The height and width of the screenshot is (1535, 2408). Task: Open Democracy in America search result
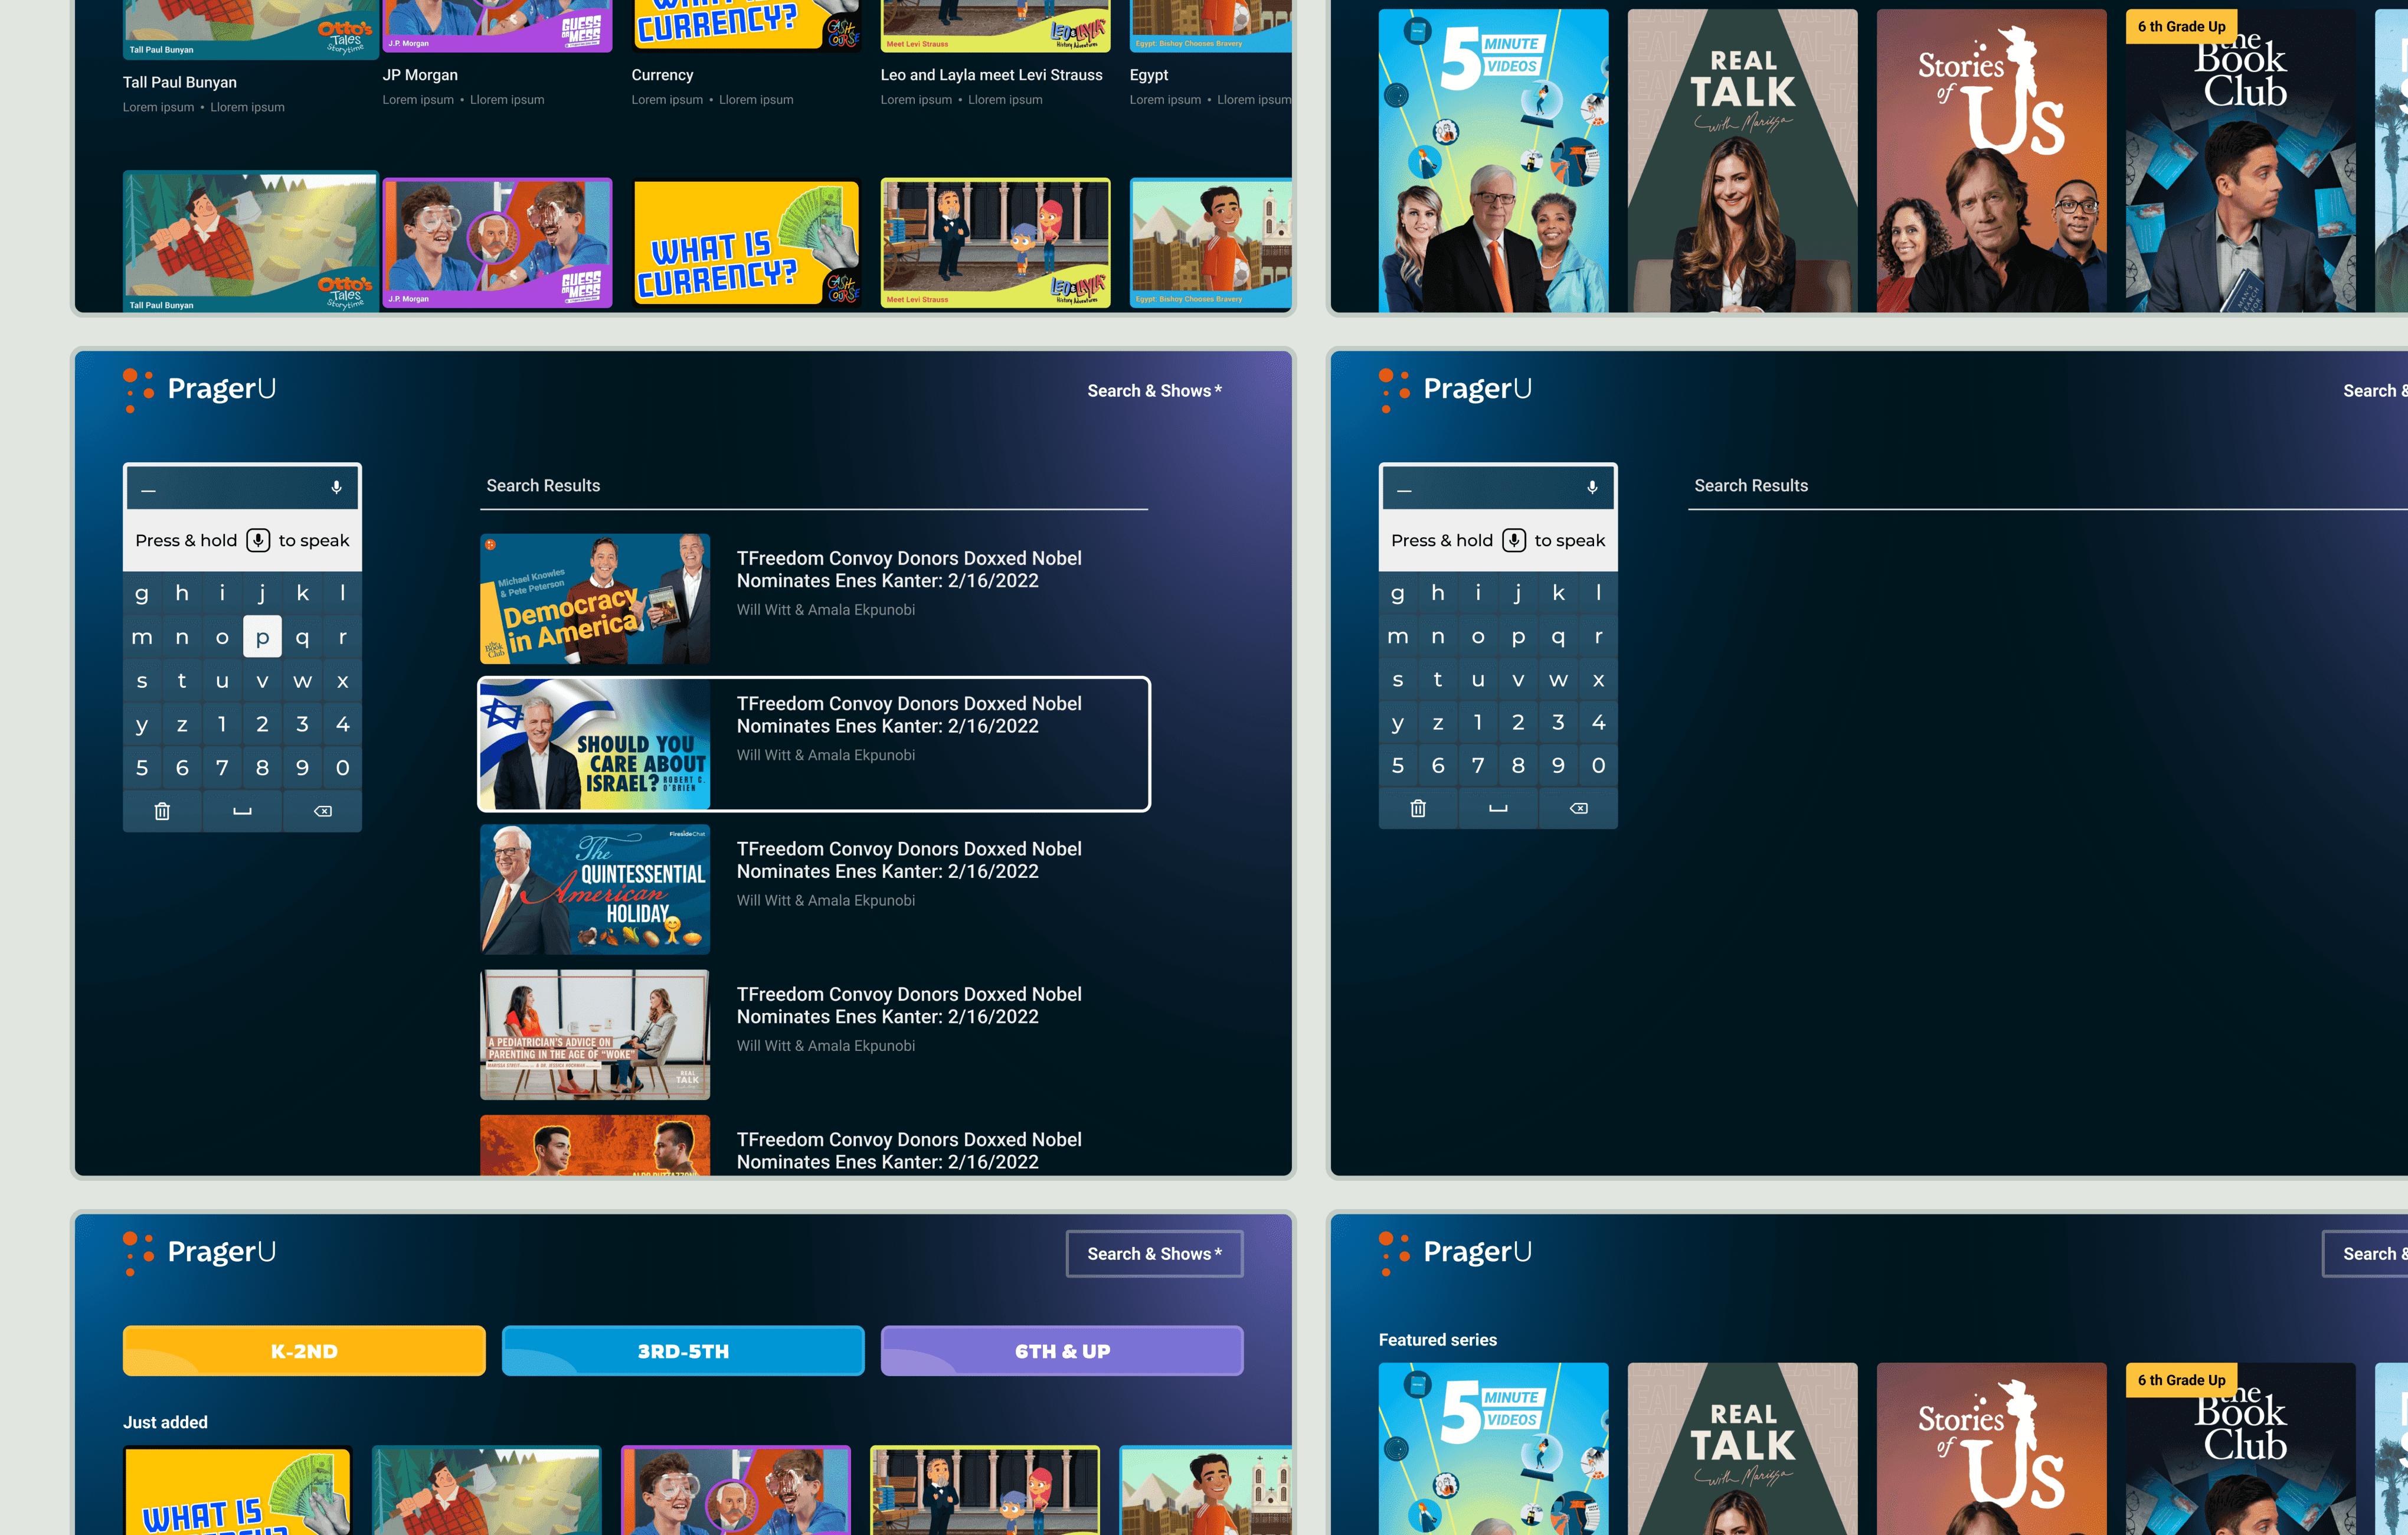pyautogui.click(x=596, y=599)
